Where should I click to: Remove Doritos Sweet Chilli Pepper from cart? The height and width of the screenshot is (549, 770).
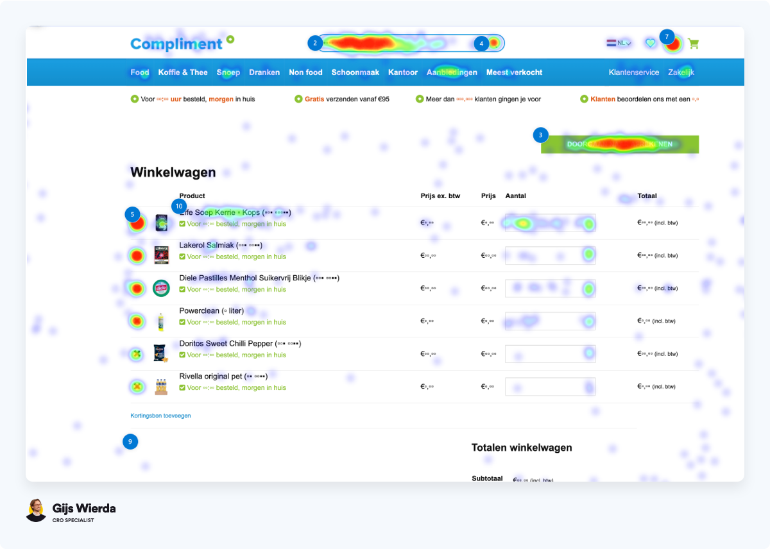point(136,354)
